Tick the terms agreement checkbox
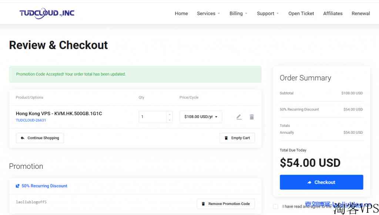The height and width of the screenshot is (215, 379). tap(275, 206)
